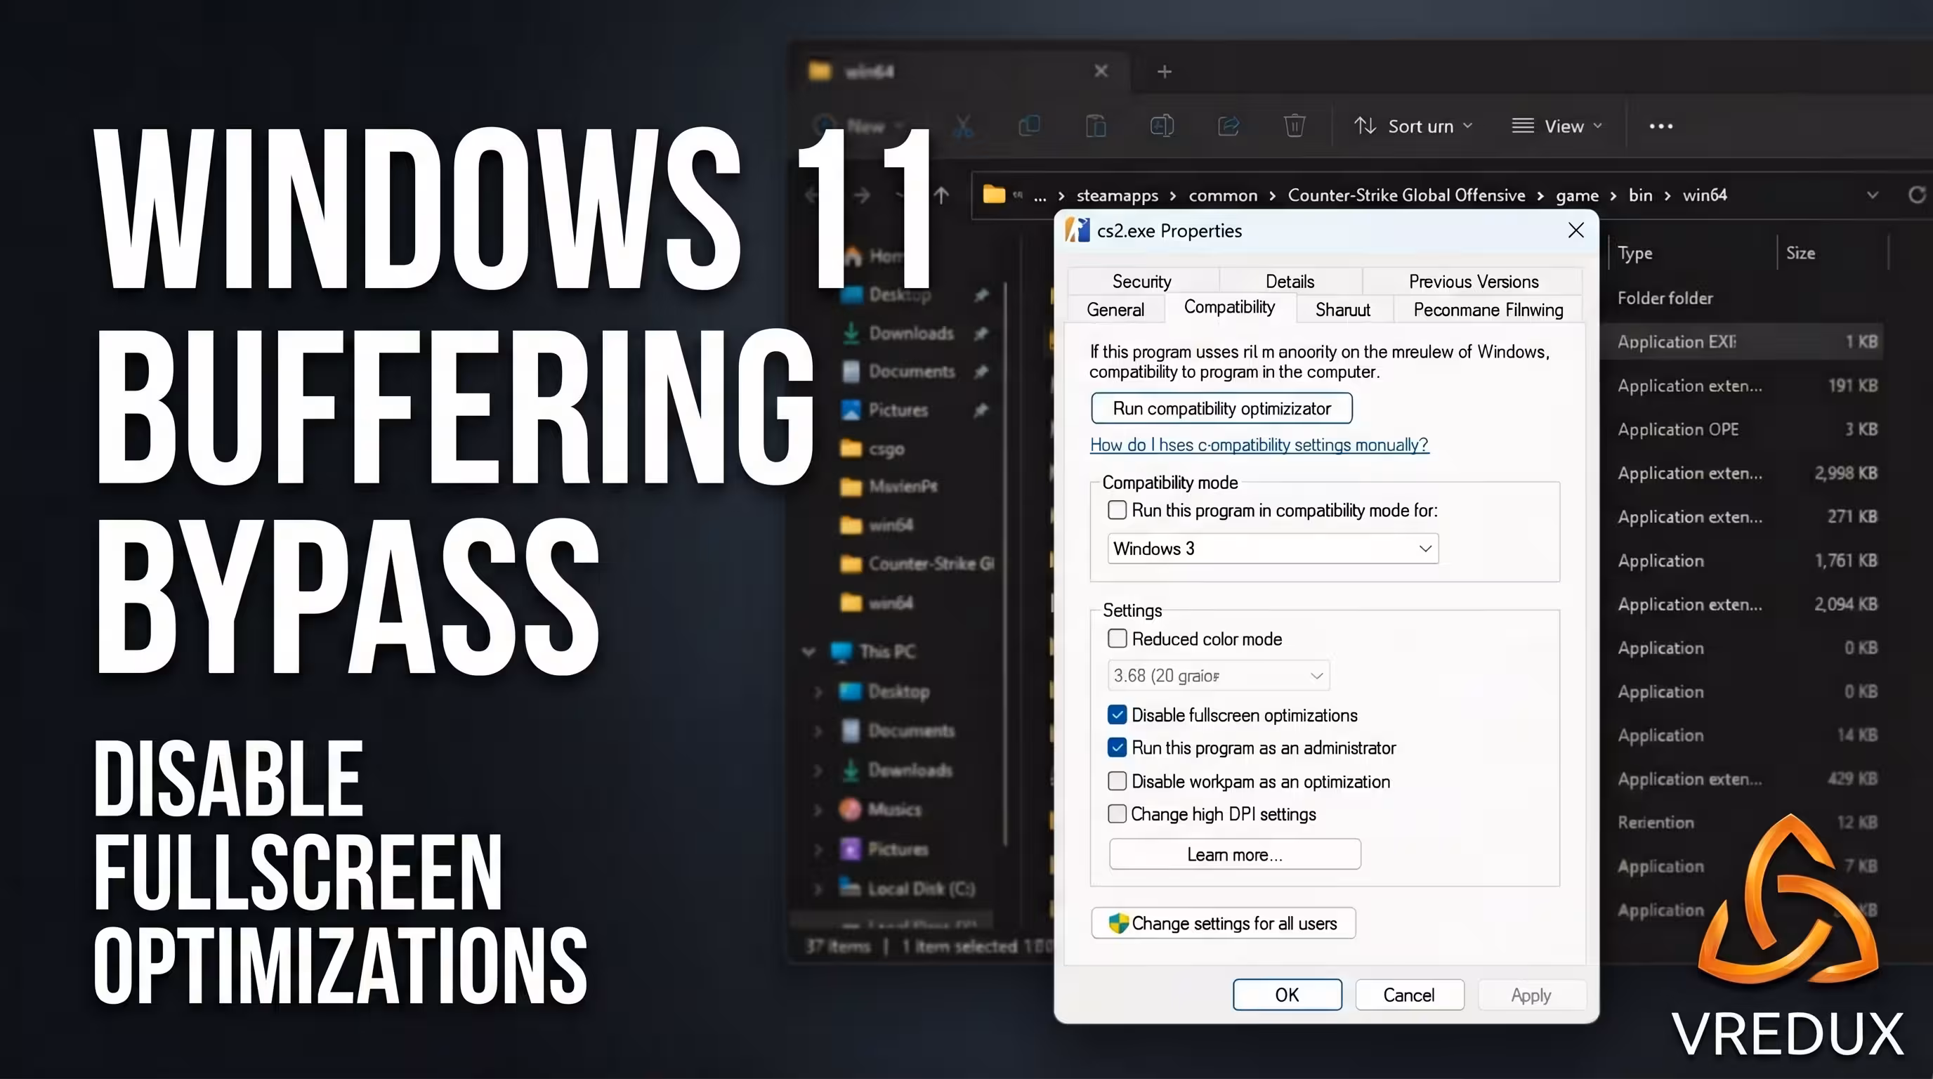This screenshot has width=1933, height=1079.
Task: Select the Compatibility tab
Action: (1229, 308)
